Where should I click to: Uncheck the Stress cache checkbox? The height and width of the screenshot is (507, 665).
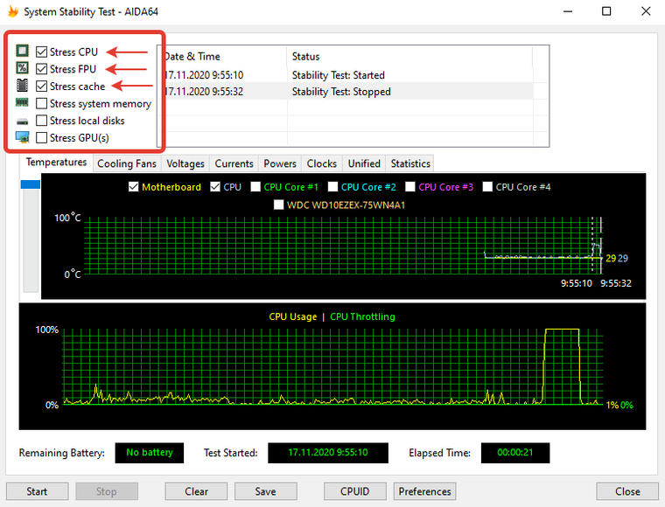point(42,86)
